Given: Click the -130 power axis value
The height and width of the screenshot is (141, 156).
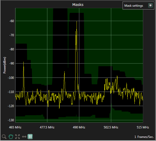Looking at the screenshot, I should 11,120.
